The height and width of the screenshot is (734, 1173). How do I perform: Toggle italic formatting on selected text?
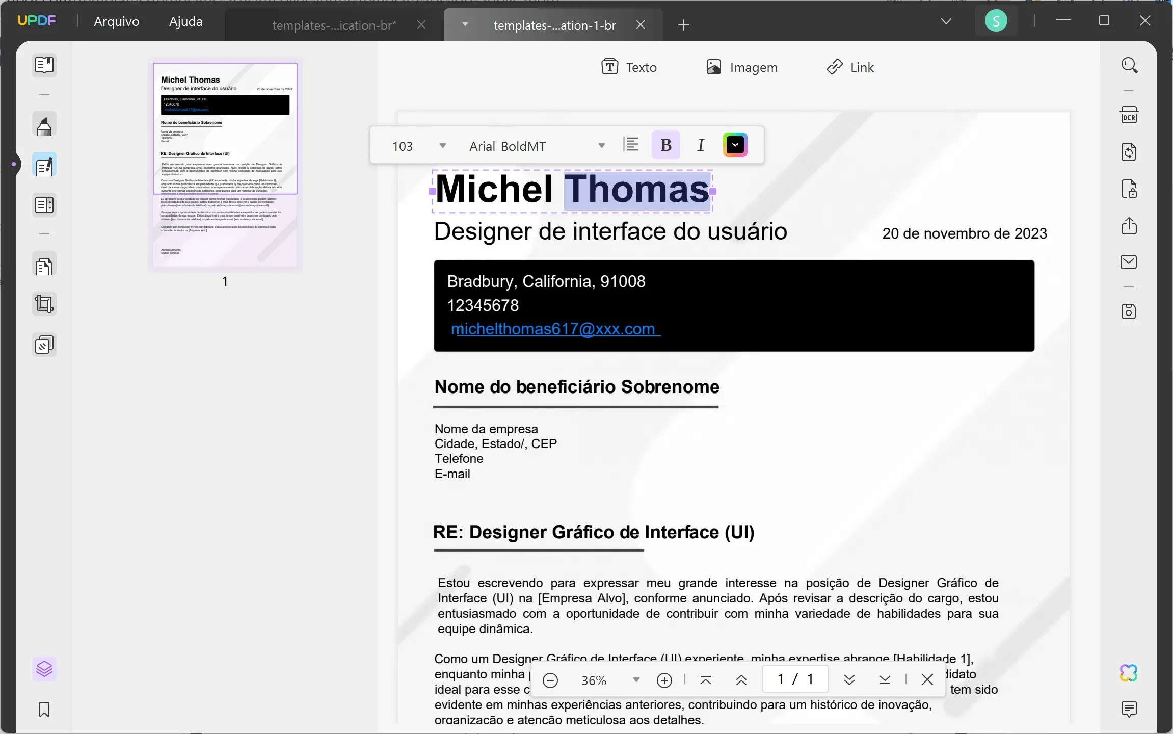coord(701,145)
